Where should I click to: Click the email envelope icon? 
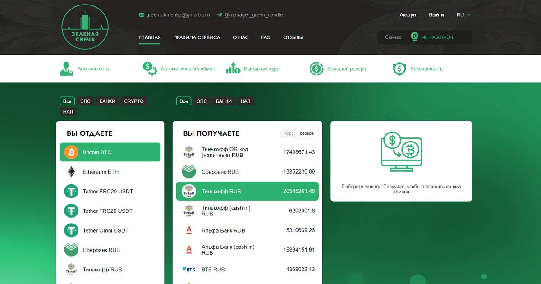click(142, 15)
